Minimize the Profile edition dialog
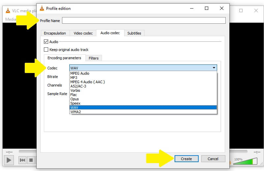264x171 pixels. pyautogui.click(x=191, y=8)
